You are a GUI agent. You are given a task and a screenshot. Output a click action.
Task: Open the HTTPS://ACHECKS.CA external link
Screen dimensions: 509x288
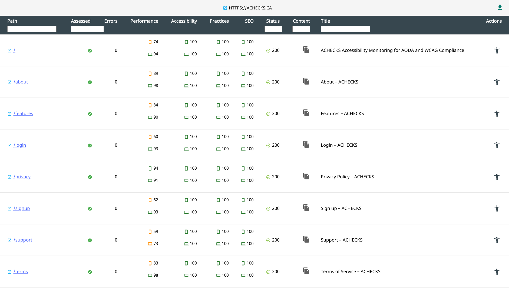247,8
